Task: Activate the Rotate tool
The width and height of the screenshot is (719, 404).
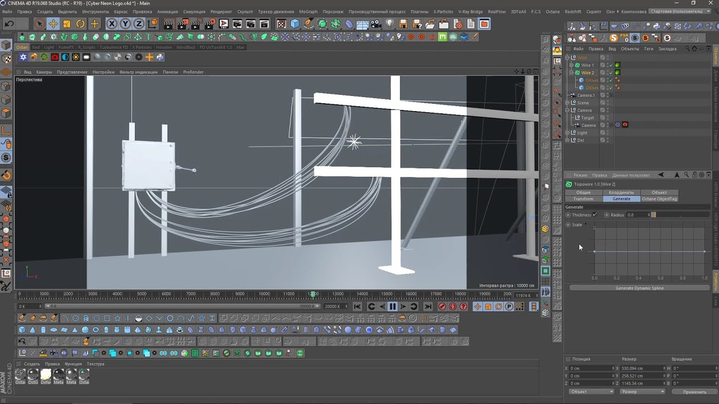Action: coord(80,24)
